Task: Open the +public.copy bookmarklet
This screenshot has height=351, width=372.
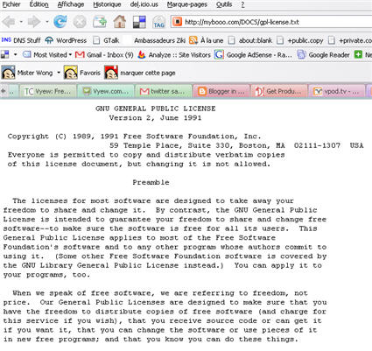Action: 300,40
